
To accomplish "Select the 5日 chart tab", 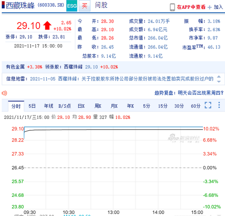I will coord(32,106).
